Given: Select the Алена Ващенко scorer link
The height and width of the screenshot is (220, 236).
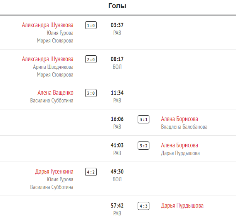Looking at the screenshot, I should coord(55,93).
